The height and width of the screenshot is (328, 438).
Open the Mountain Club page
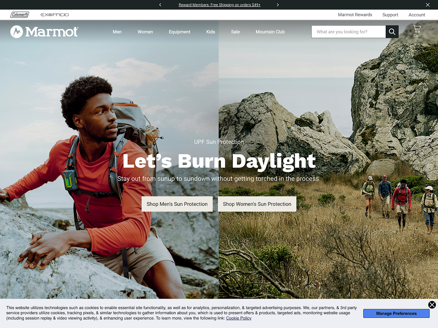pyautogui.click(x=270, y=32)
